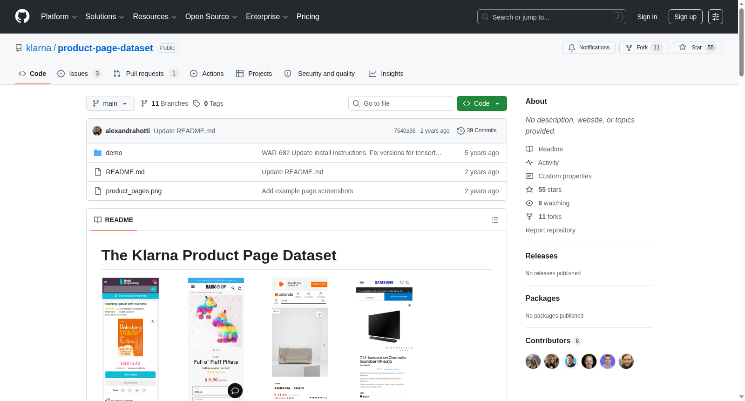The height and width of the screenshot is (401, 745).
Task: Open the Packages heading link
Action: click(542, 299)
